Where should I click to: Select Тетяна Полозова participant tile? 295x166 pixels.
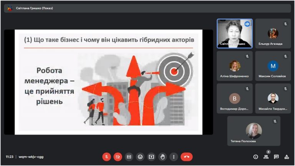point(254,131)
